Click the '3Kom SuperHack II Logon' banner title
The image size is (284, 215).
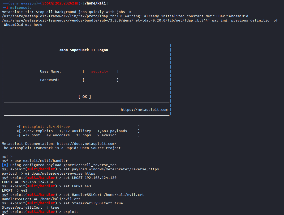pyautogui.click(x=84, y=50)
